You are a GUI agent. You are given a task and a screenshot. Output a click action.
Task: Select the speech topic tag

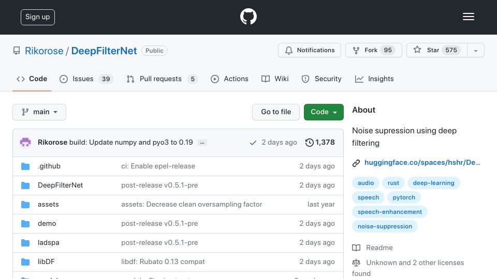tap(368, 197)
